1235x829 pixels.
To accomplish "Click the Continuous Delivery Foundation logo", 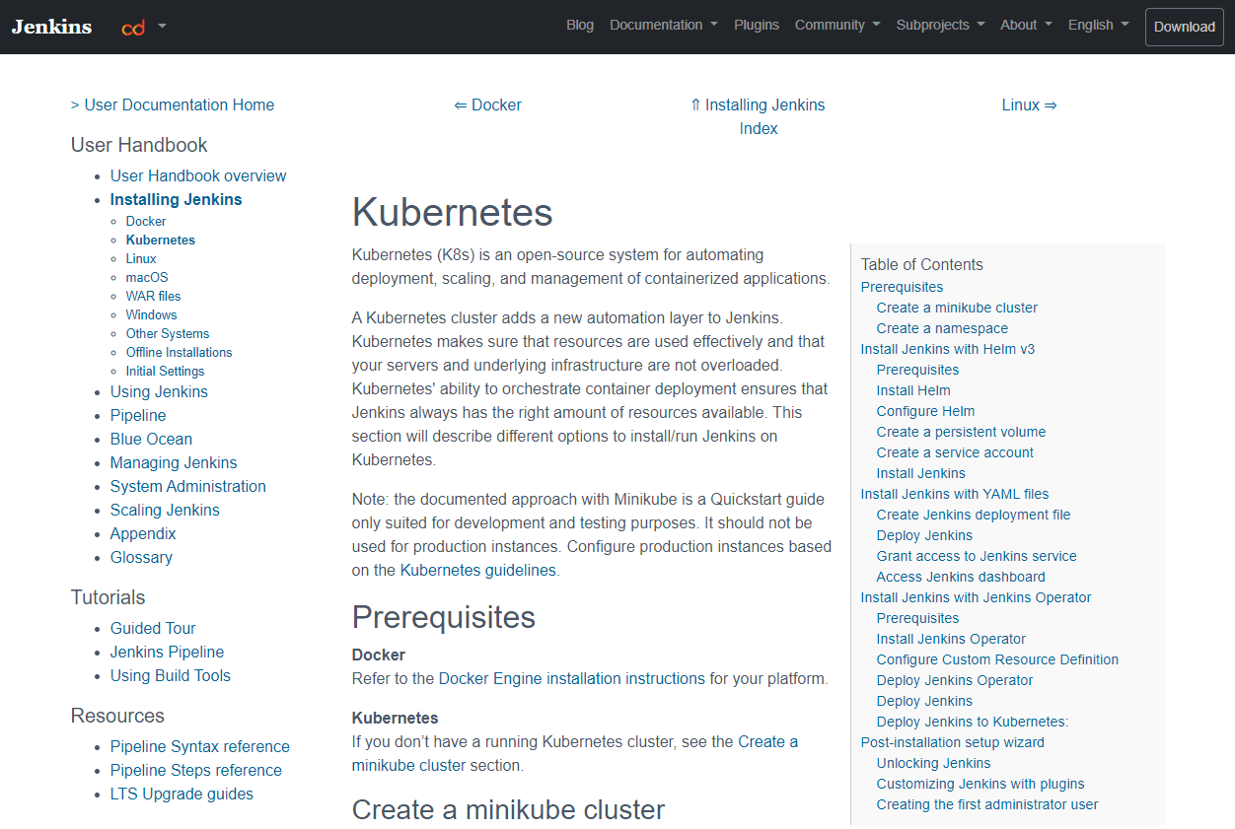I will point(135,27).
